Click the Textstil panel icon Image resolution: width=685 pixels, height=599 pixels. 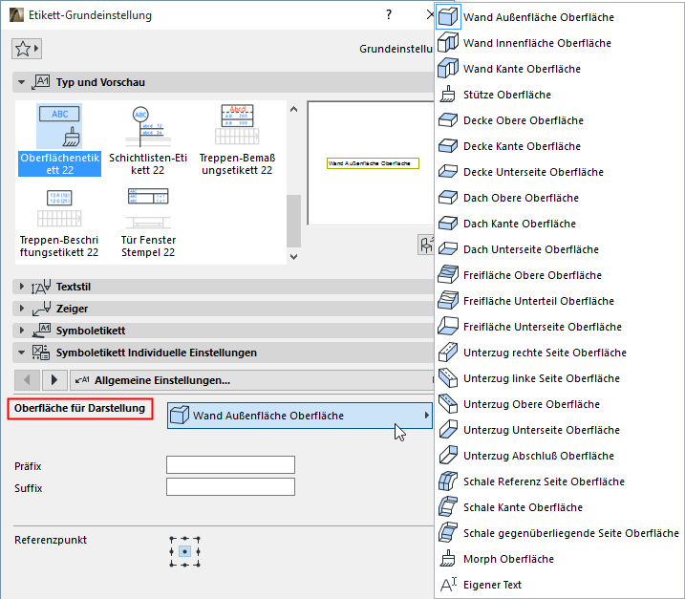[x=41, y=287]
